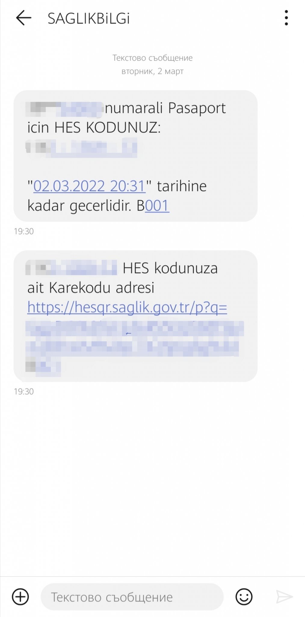305x617 pixels.
Task: Open the three-dot overflow menu
Action: 286,18
